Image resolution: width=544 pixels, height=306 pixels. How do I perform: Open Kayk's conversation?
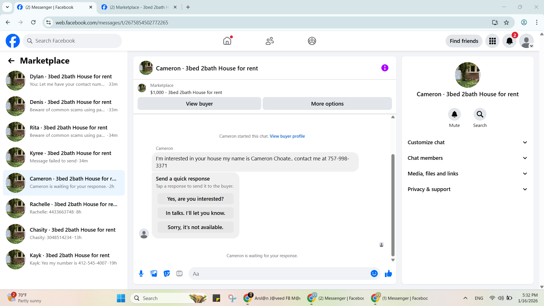[x=64, y=259]
